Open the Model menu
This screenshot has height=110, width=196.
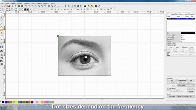(46, 3)
